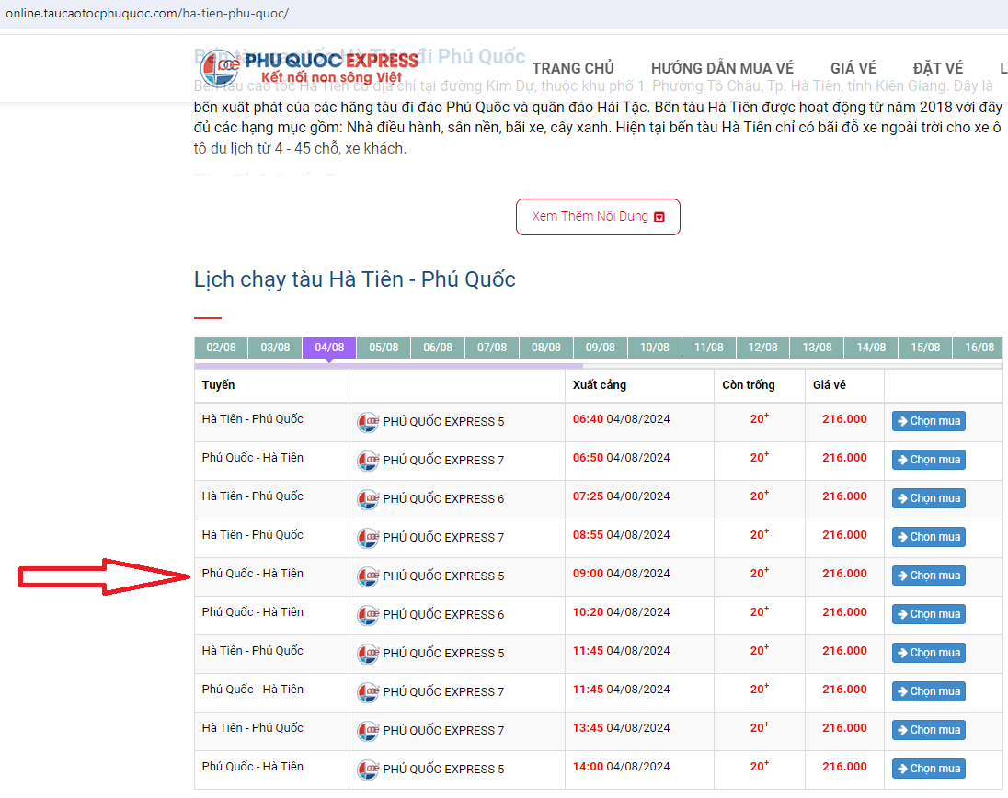
Task: Click the 09:00 04/08/2024 departure time
Action: [x=621, y=573]
